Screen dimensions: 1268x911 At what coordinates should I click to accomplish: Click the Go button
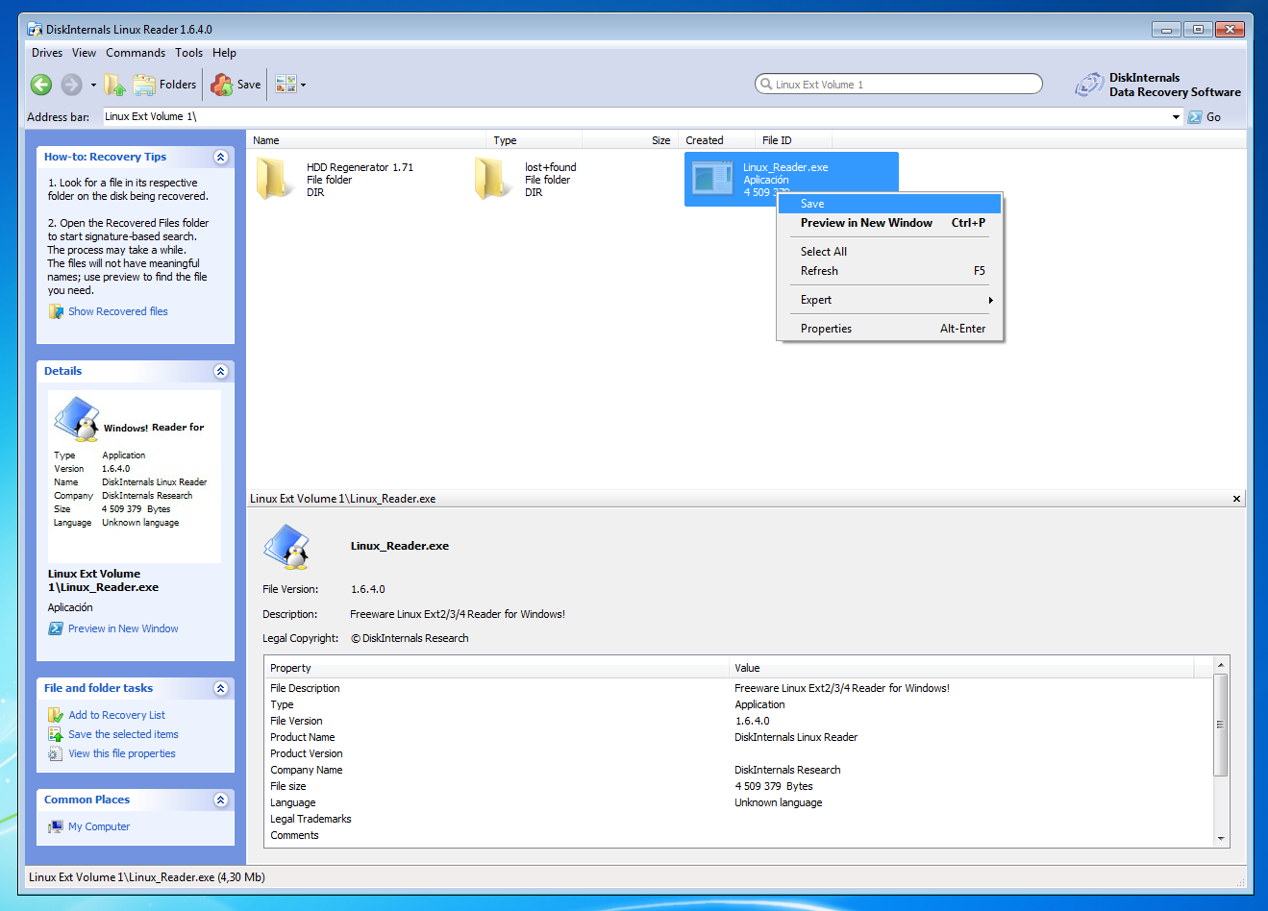[x=1205, y=117]
